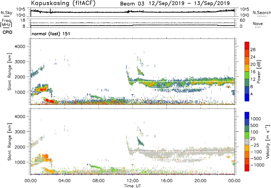Click the 'Time UT' axis title

(132, 186)
